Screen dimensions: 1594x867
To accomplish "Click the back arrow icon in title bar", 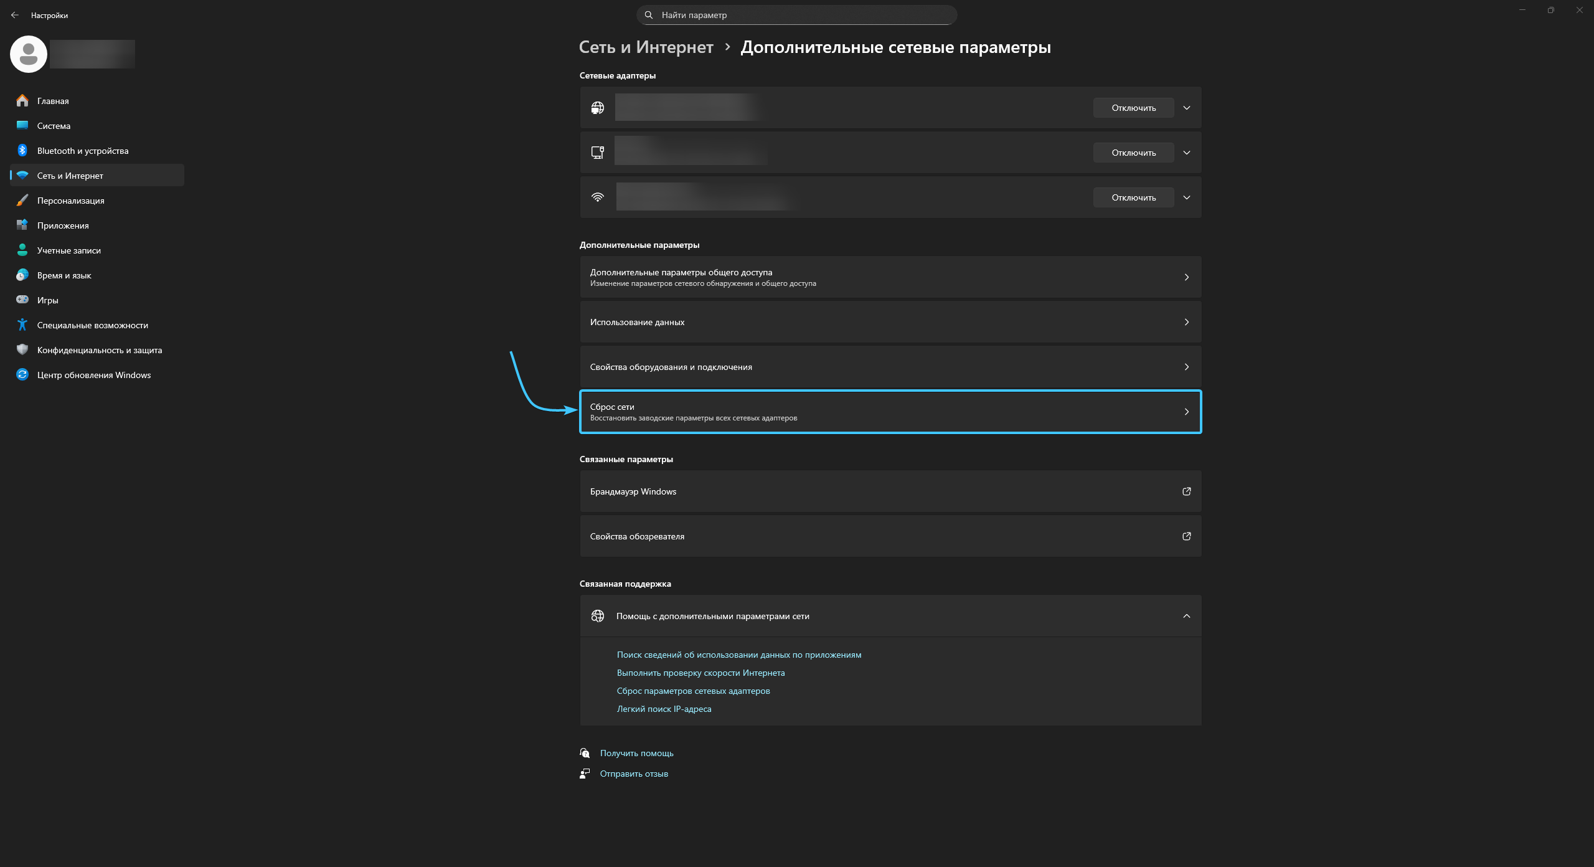I will [x=15, y=15].
